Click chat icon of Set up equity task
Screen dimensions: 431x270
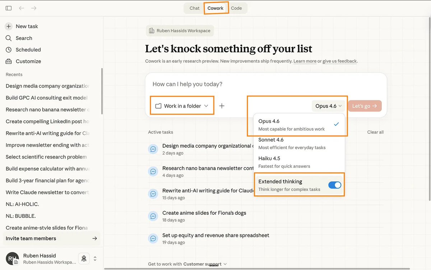tap(153, 238)
